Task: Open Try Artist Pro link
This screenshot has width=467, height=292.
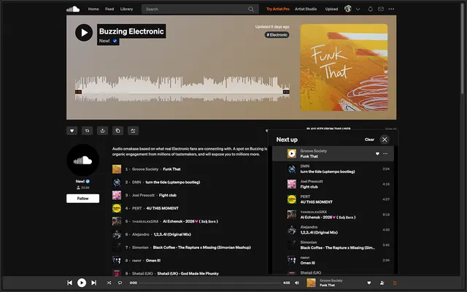Action: click(x=277, y=9)
